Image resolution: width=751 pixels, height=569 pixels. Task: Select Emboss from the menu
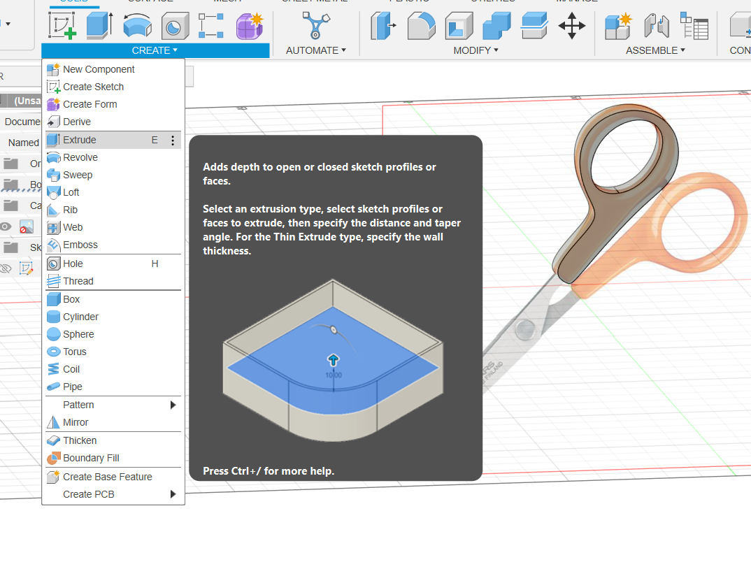(113, 245)
